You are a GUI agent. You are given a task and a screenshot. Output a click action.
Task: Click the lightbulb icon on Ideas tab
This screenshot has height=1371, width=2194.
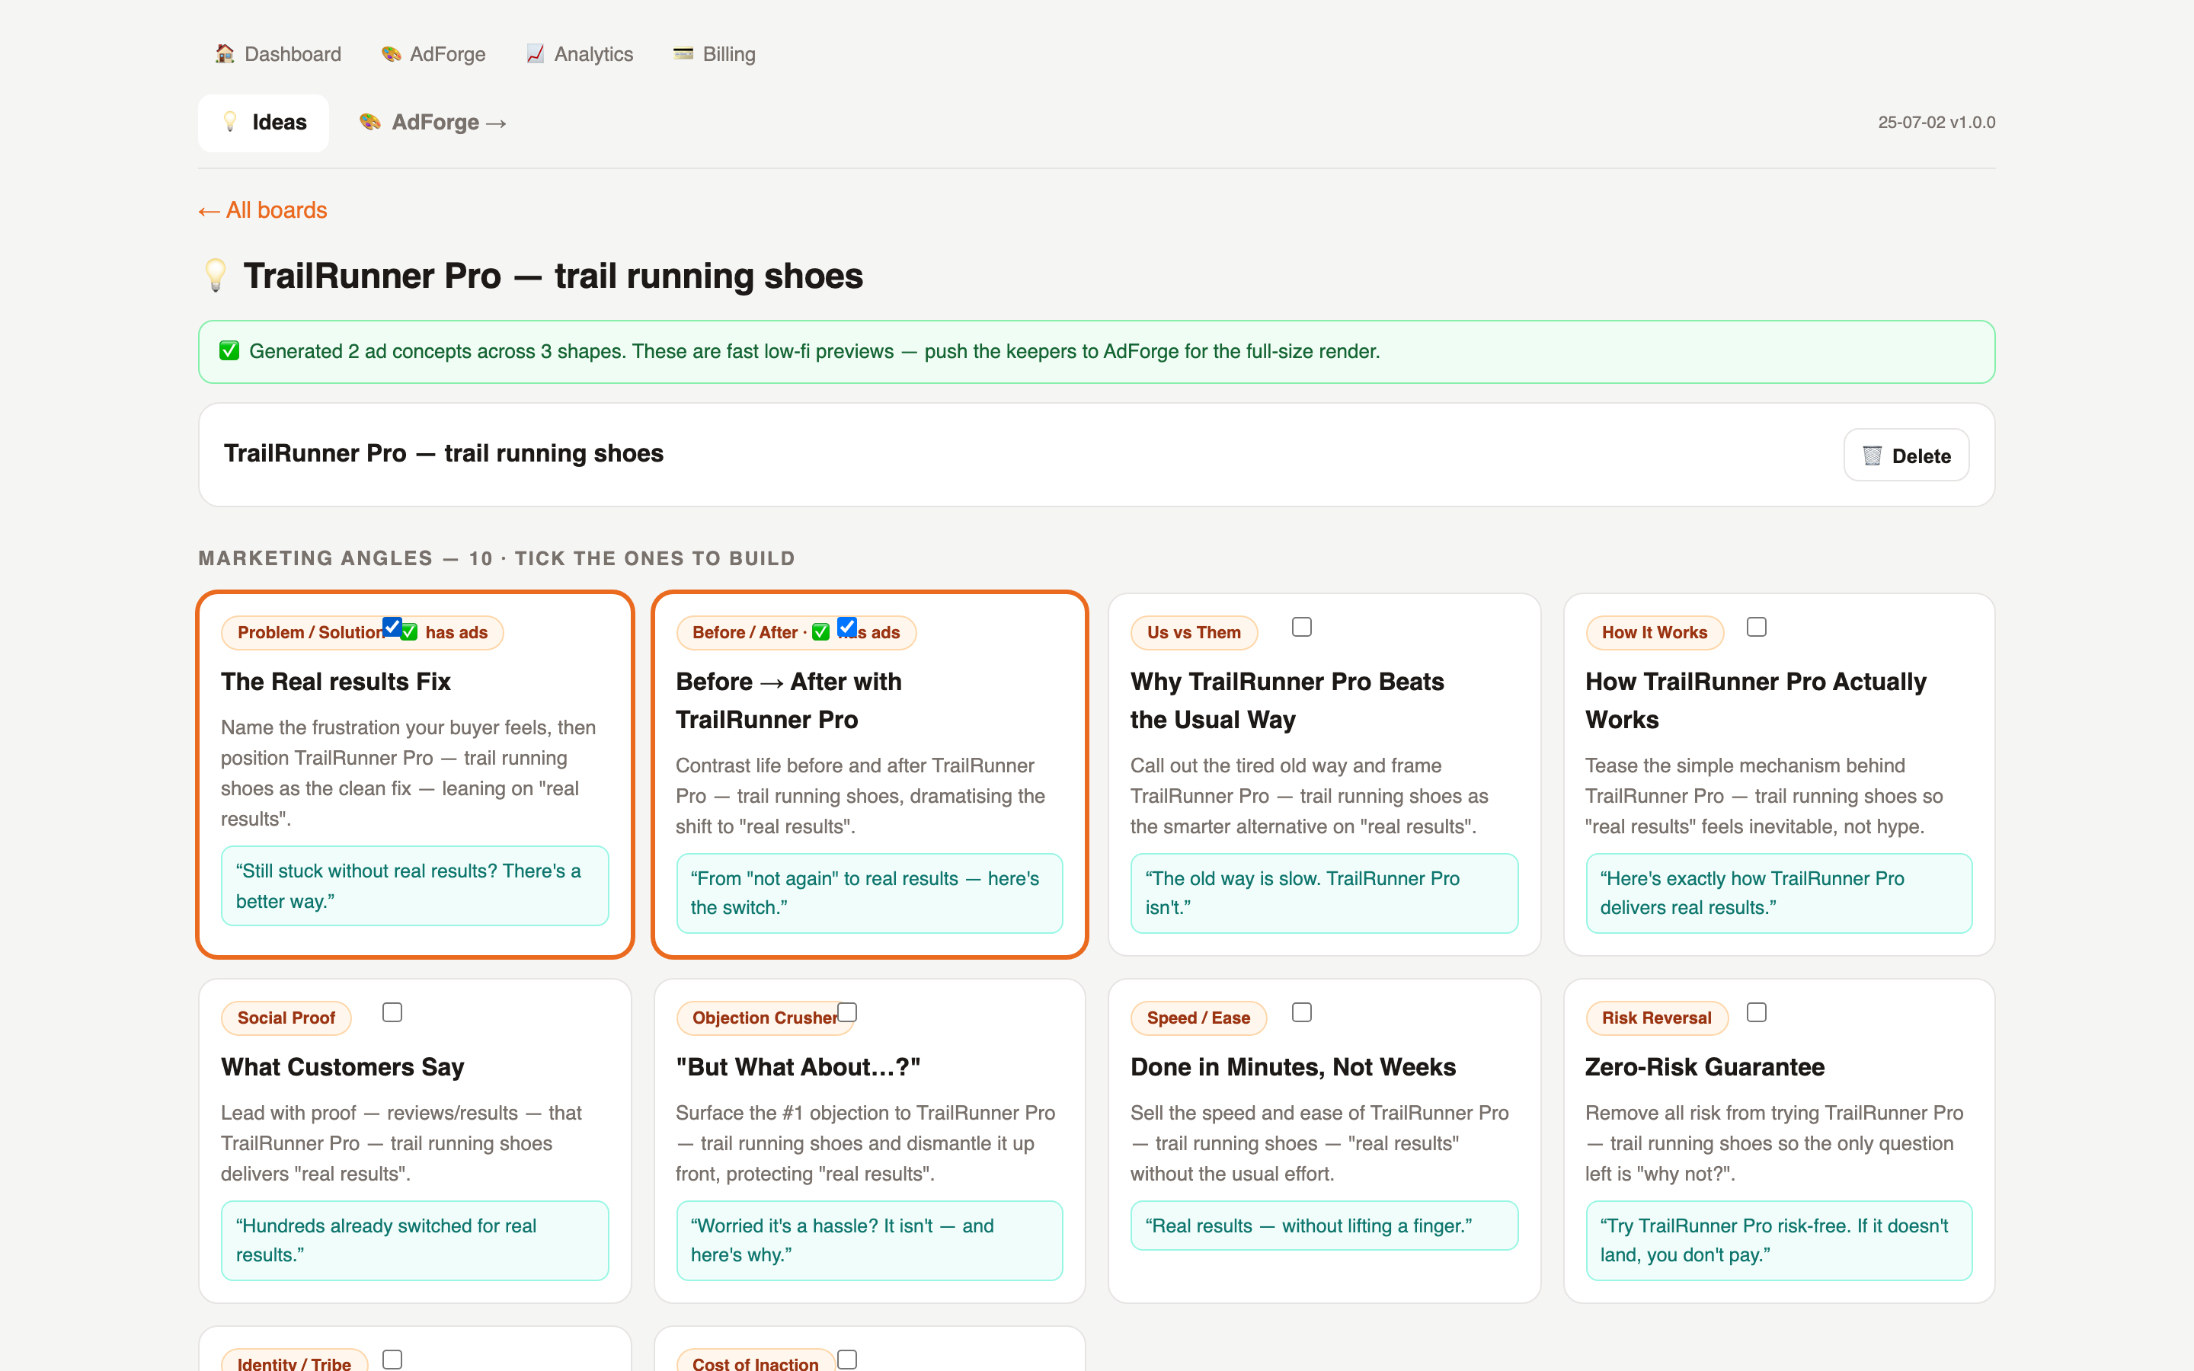230,122
